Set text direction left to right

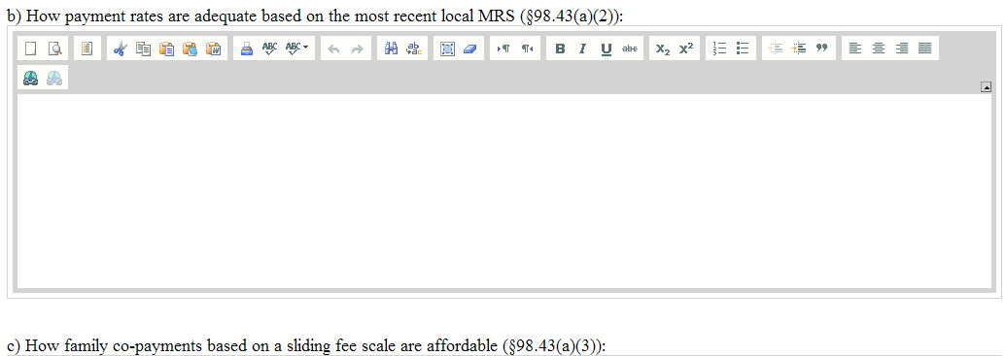503,49
